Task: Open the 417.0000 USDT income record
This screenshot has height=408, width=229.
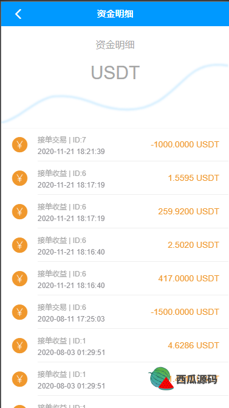Action: [x=115, y=279]
